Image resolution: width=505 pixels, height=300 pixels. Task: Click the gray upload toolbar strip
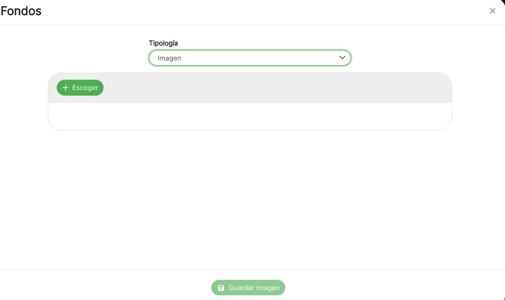276,88
